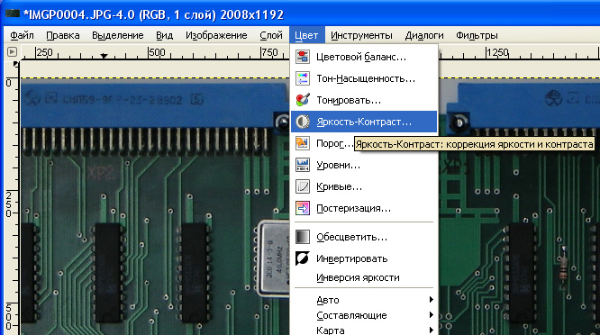The height and width of the screenshot is (335, 600).
Task: Expand the Составляющие submenu arrow
Action: (432, 314)
